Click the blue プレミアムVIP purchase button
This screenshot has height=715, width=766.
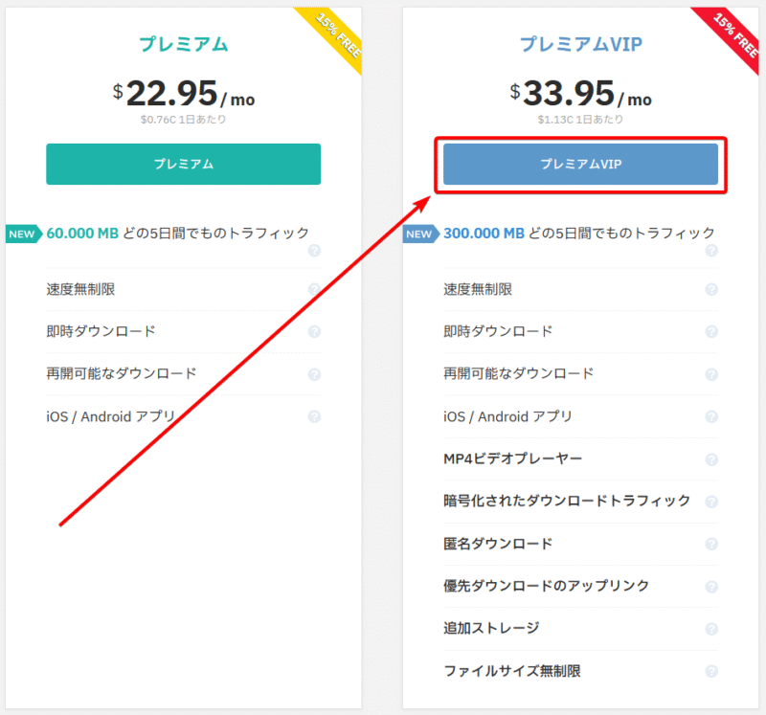pos(580,164)
